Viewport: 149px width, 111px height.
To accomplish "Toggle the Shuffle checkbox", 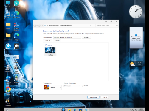I will pos(83,86).
